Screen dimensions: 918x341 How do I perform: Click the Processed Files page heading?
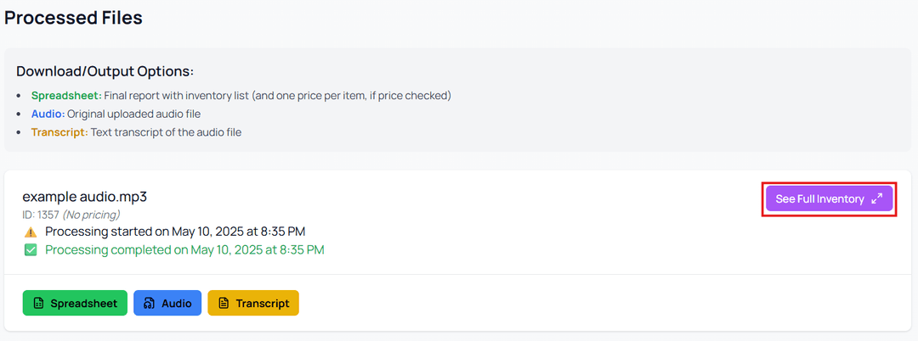73,18
